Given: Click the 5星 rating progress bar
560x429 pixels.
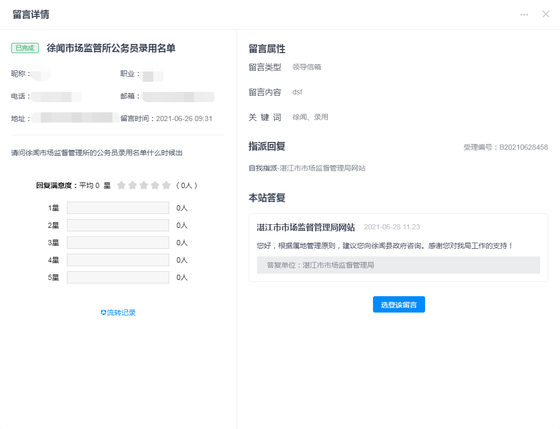Looking at the screenshot, I should pyautogui.click(x=118, y=277).
